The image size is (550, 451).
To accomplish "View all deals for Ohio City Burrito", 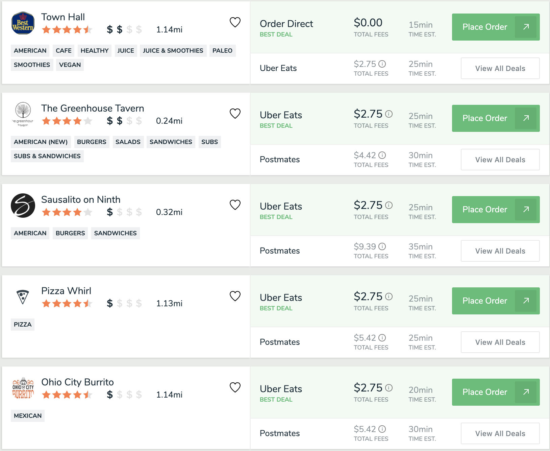I will click(x=500, y=433).
